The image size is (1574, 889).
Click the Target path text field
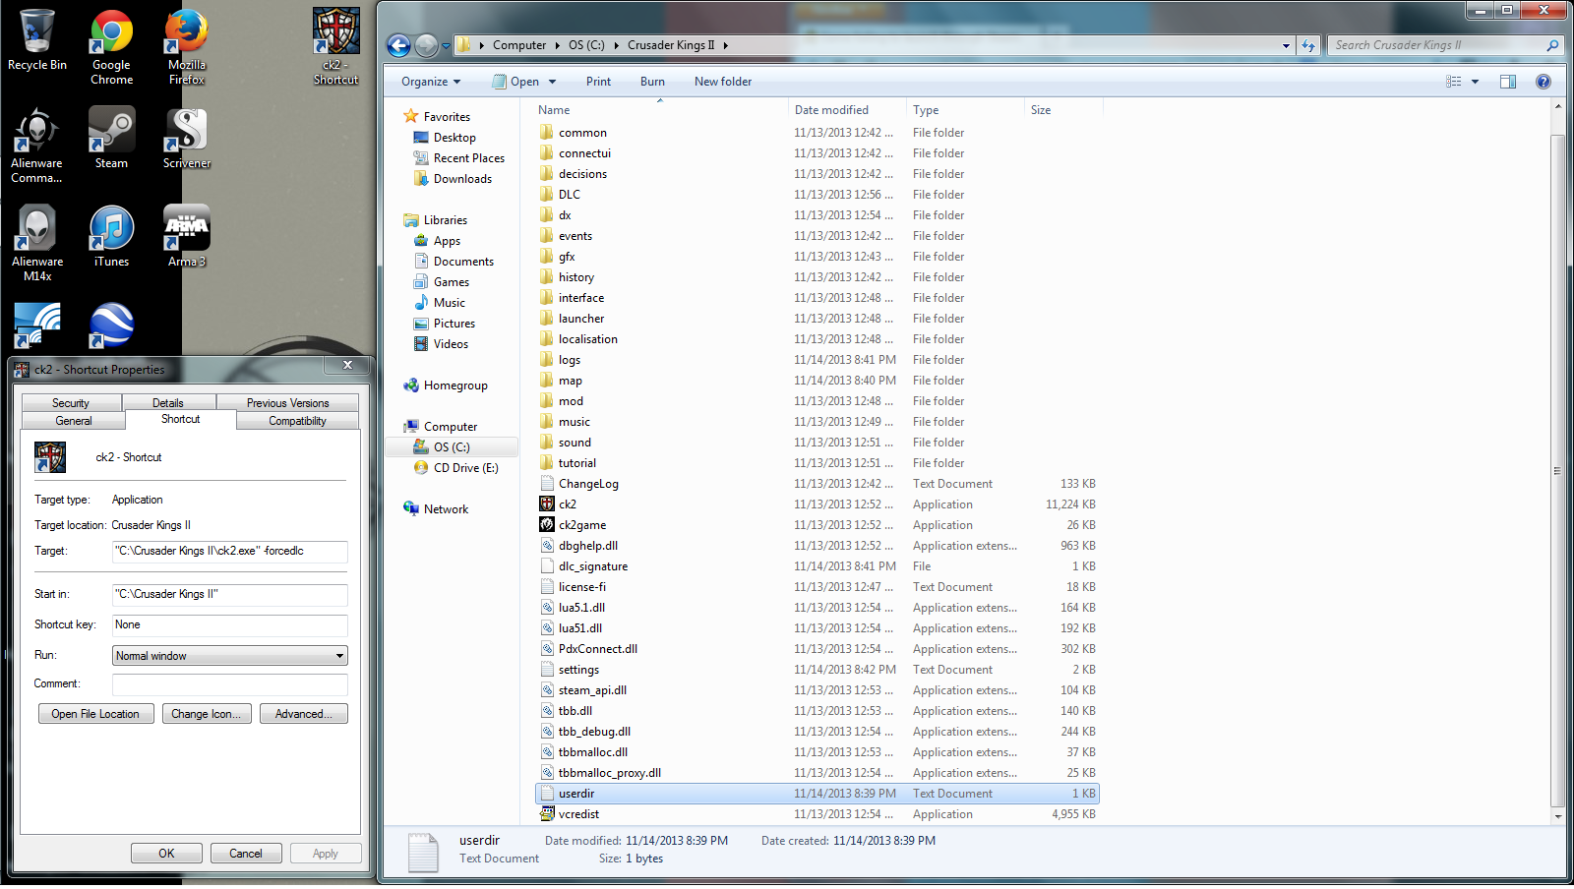point(229,552)
